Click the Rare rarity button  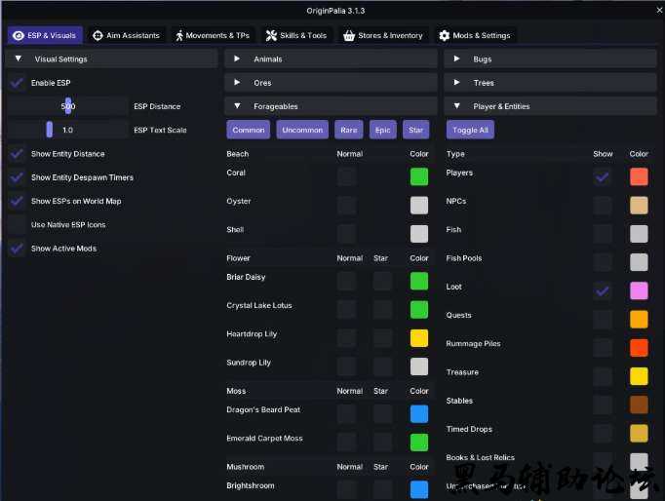click(349, 131)
